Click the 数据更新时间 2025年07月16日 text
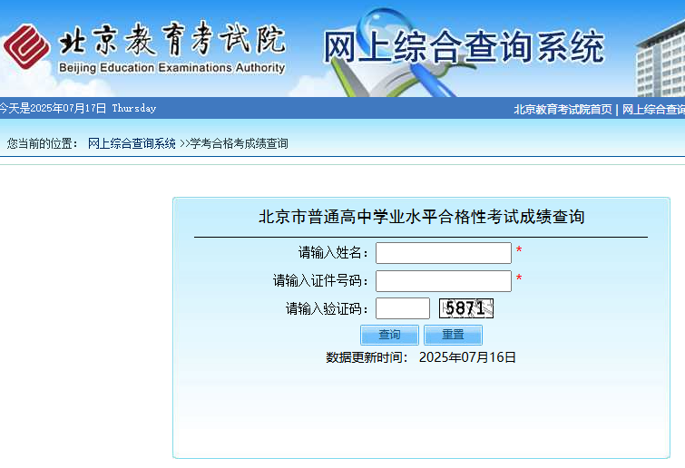 pos(421,357)
